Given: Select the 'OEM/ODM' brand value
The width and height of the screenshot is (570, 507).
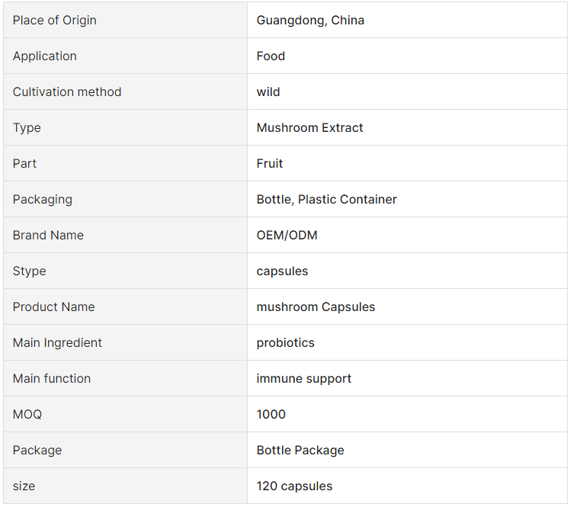Looking at the screenshot, I should 287,235.
